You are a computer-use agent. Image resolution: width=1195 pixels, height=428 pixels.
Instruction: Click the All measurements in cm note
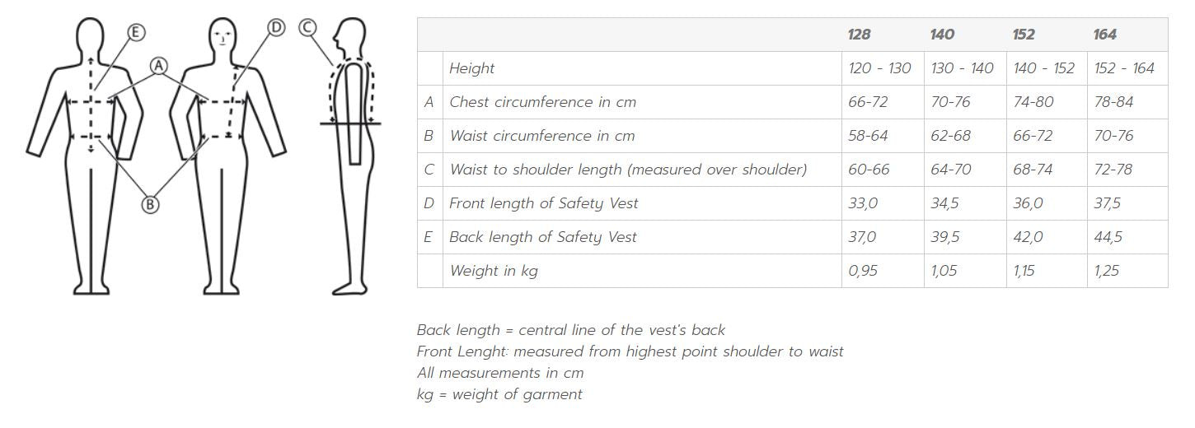click(499, 373)
